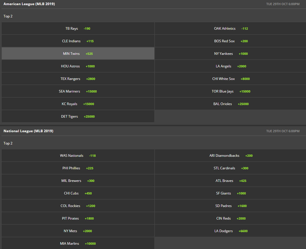Viewport: 306px width, 249px height.
Task: Select SEA Mariners +15000
Action: 78,91
